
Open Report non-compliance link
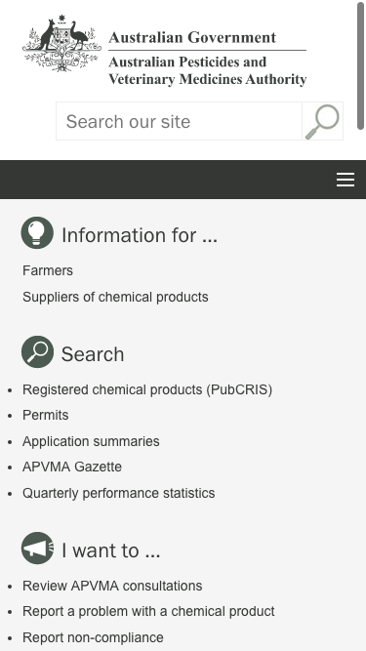[93, 637]
